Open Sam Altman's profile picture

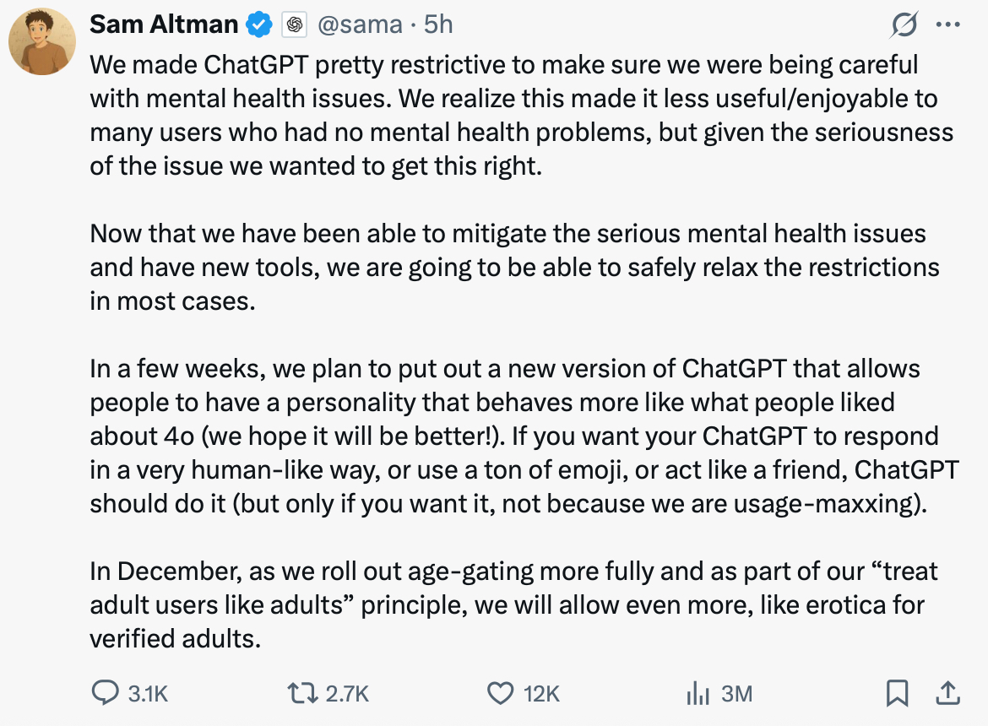[42, 41]
